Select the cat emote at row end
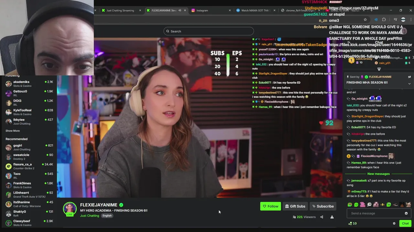414x232 pixels. (408, 205)
